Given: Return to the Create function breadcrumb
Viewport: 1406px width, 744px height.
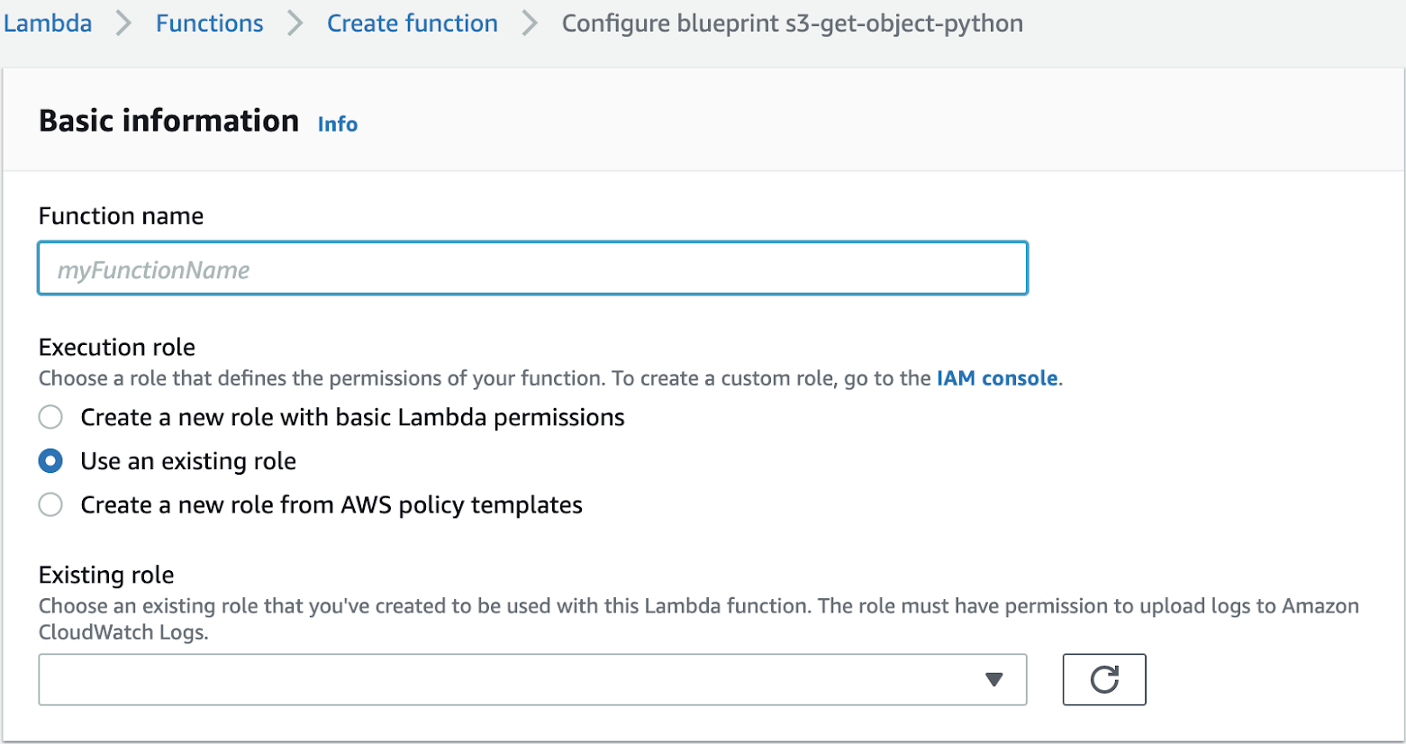Looking at the screenshot, I should point(413,23).
